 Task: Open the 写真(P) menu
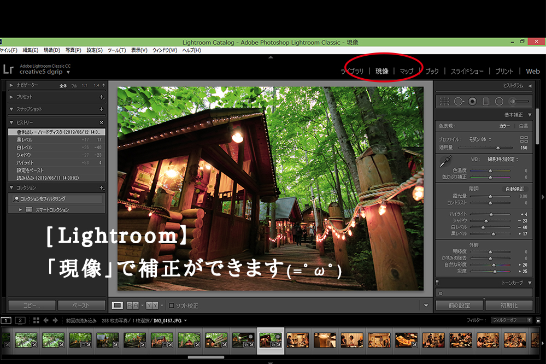click(x=73, y=50)
